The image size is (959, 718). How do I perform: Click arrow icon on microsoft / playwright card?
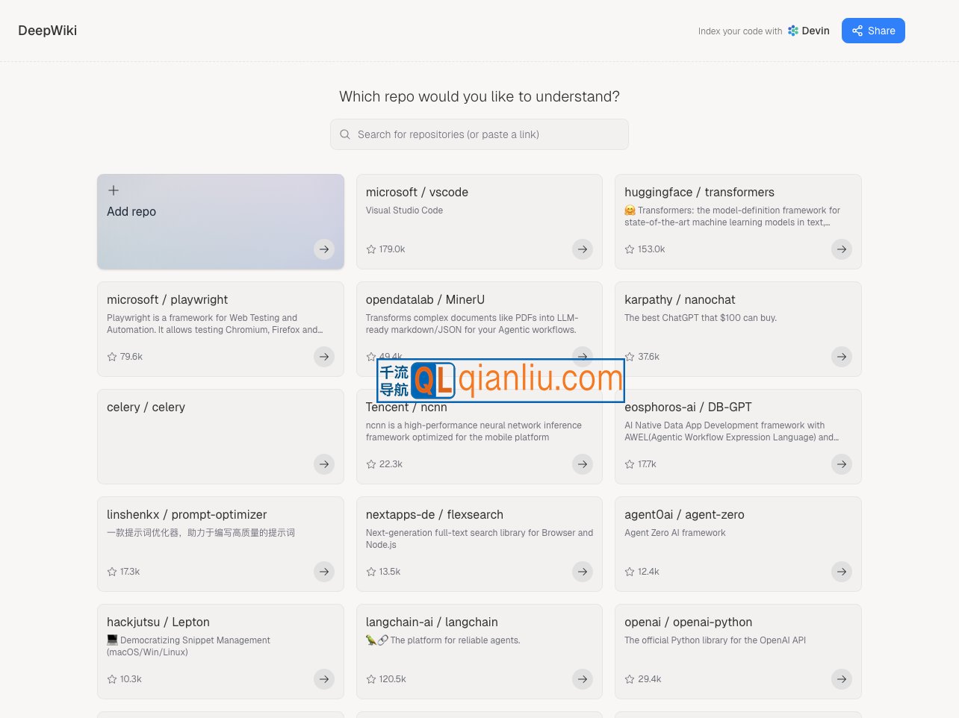coord(324,357)
